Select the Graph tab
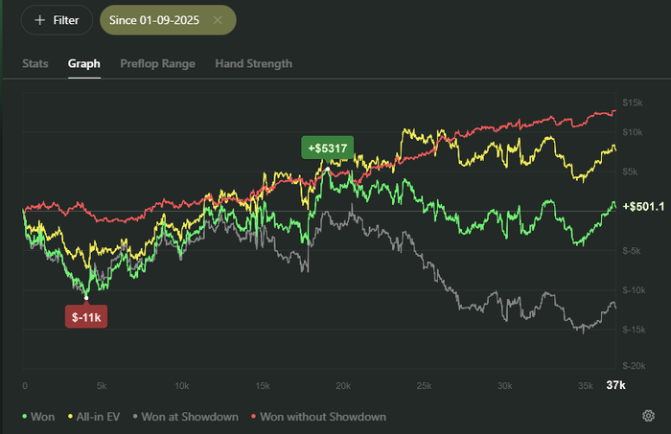671x434 pixels. (84, 63)
